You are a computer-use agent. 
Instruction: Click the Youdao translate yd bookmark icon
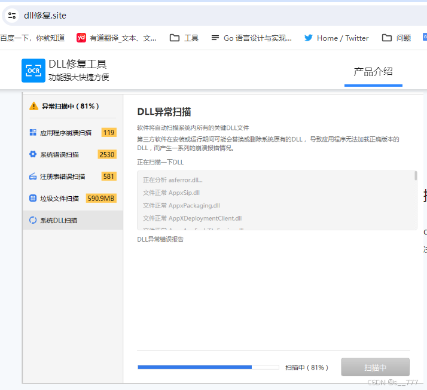click(x=81, y=38)
